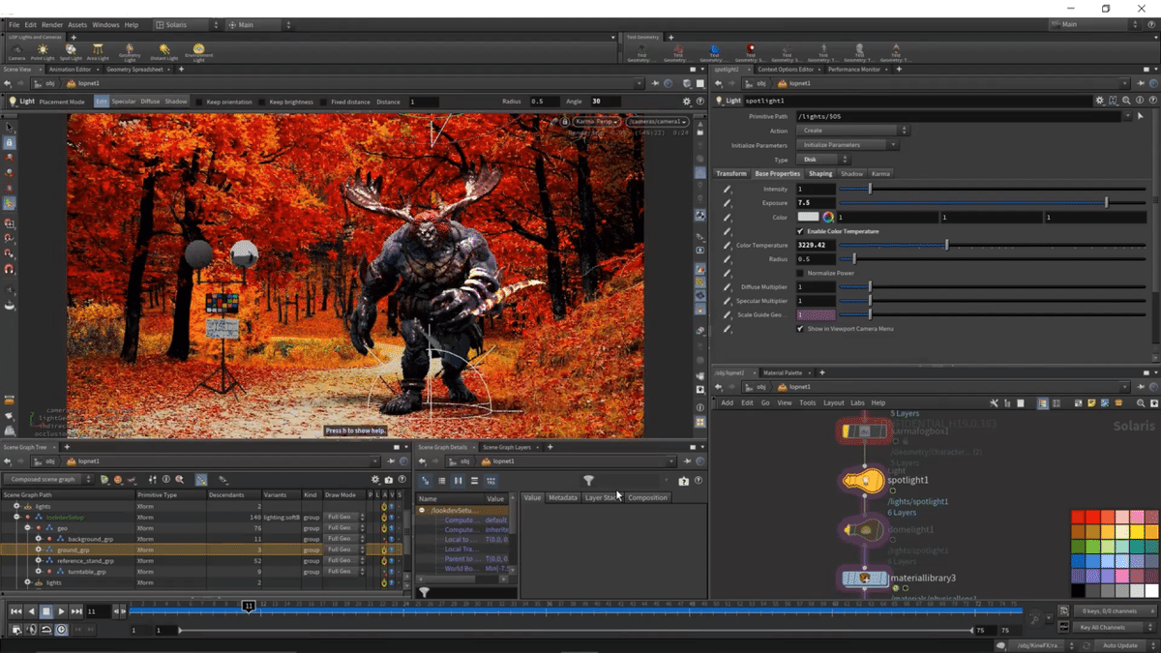
Task: Select the Area Light shelf tool
Action: [98, 51]
